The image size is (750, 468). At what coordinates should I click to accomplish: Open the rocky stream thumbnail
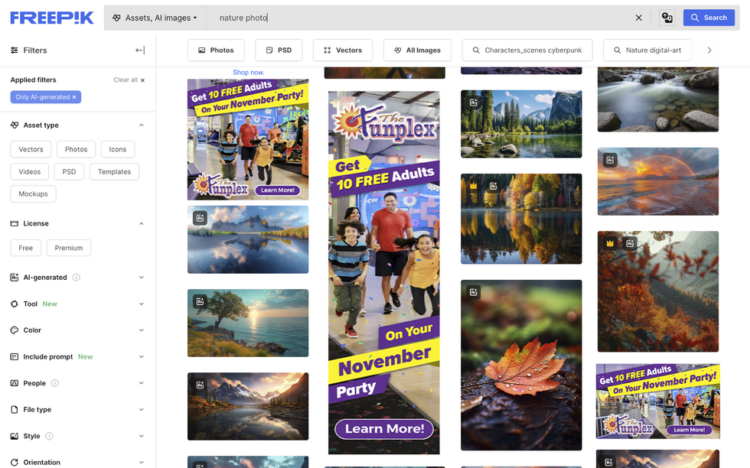coord(658,99)
